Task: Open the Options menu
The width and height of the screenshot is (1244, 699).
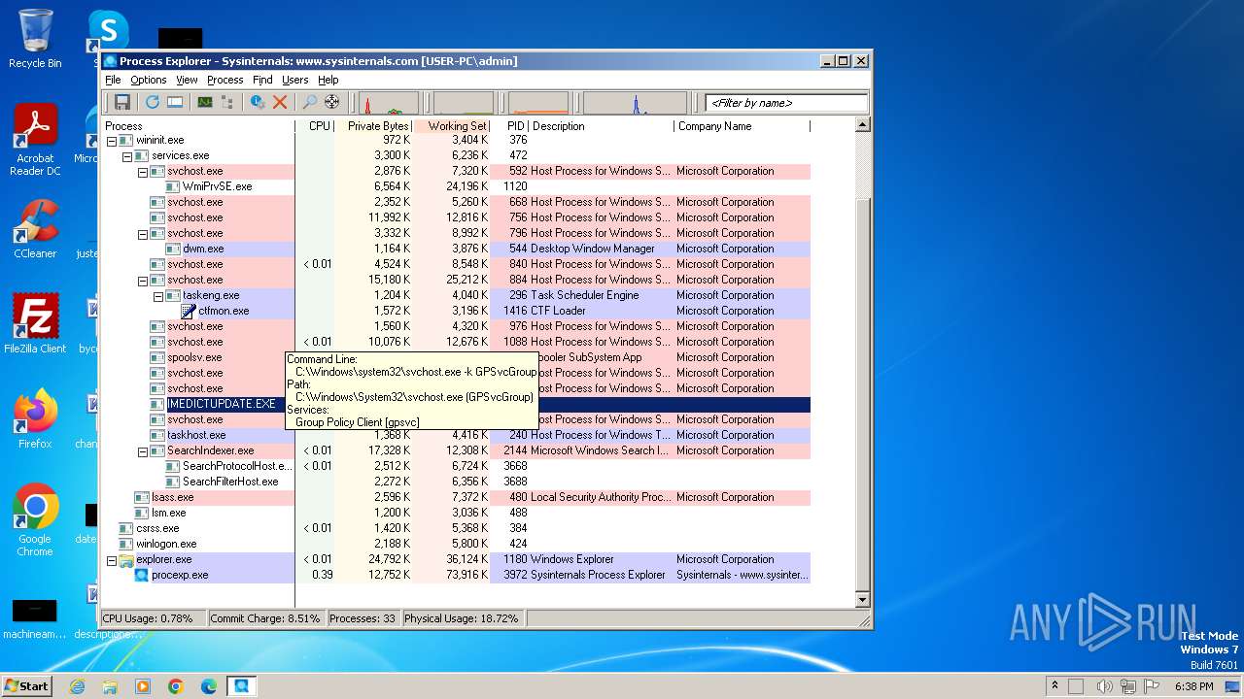Action: 149,80
